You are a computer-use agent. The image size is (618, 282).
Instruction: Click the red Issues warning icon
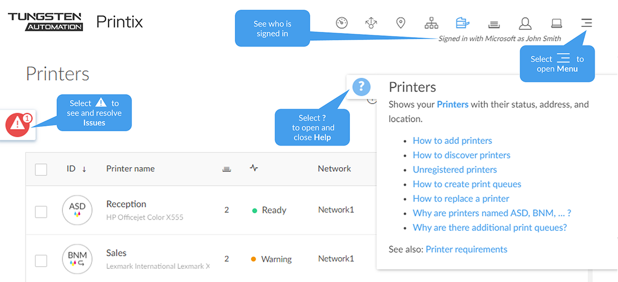coord(18,124)
